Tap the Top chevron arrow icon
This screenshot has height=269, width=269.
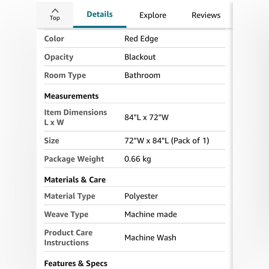pos(55,11)
